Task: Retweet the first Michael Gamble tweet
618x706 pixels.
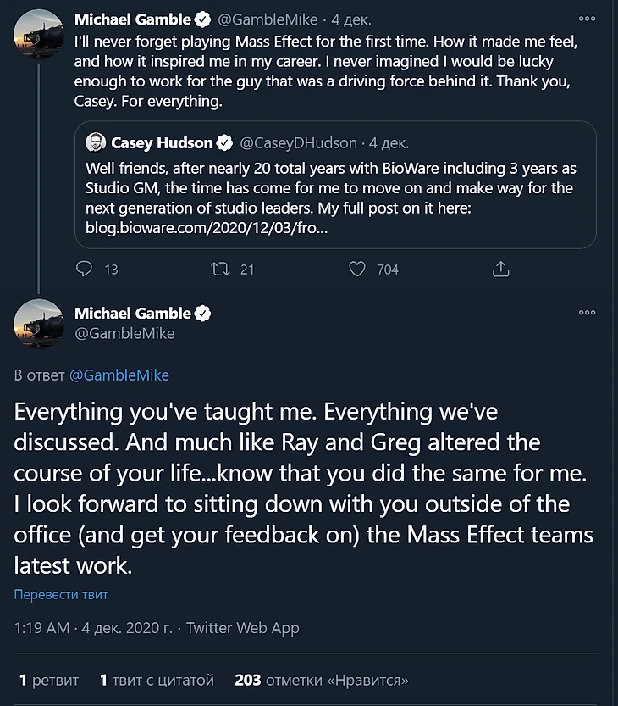Action: click(221, 270)
